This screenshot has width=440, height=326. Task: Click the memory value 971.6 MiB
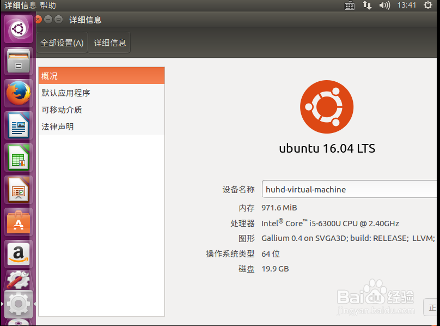[279, 208]
